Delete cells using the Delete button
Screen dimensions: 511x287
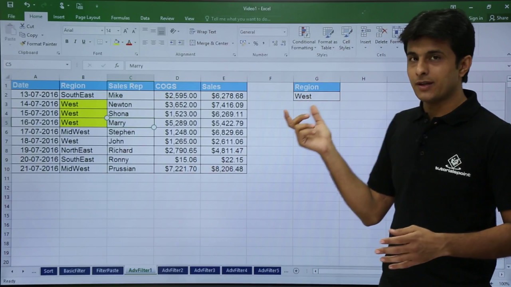tap(381, 37)
